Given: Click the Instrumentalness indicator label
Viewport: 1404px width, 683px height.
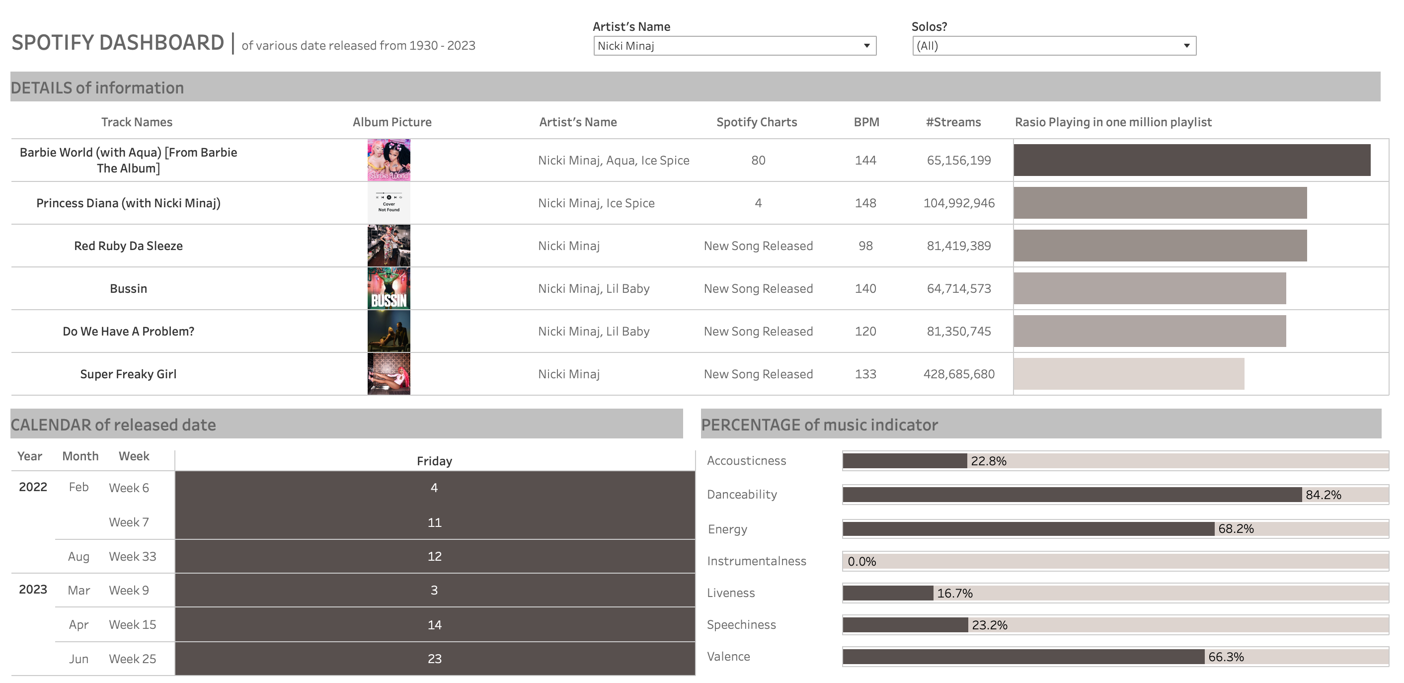Looking at the screenshot, I should point(756,561).
